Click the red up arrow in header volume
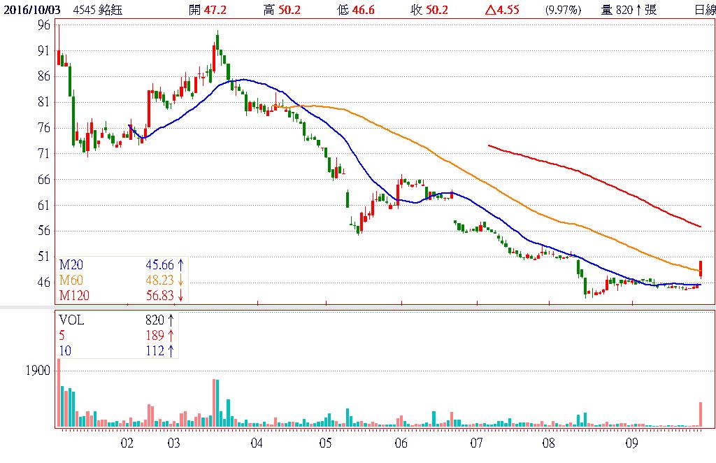 638,10
